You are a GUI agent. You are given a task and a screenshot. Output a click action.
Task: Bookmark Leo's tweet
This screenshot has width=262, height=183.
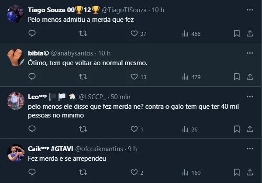236,129
